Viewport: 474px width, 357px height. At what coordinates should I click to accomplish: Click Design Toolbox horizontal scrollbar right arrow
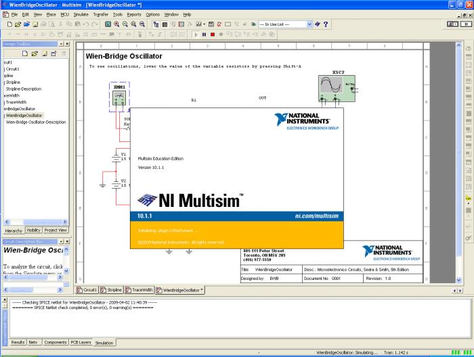click(65, 222)
